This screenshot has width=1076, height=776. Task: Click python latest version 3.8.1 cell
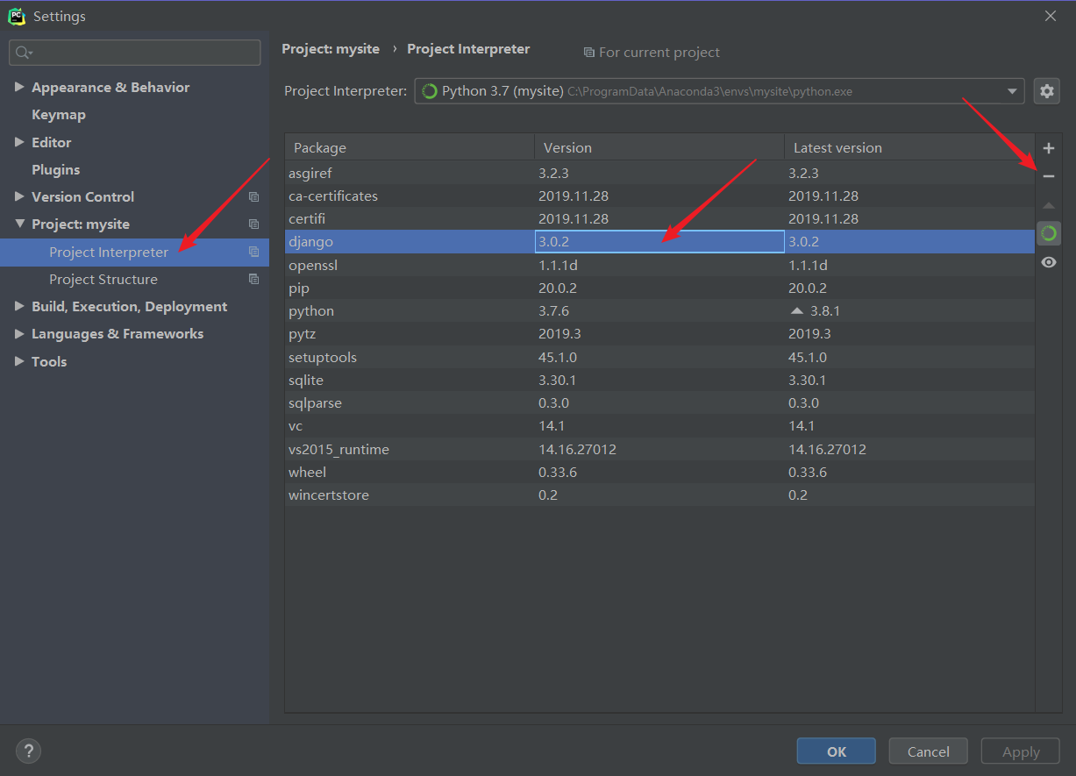tap(909, 310)
